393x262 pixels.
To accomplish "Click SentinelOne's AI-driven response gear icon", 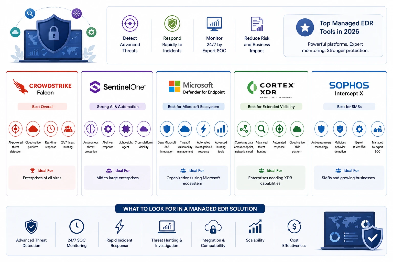I will [108, 129].
